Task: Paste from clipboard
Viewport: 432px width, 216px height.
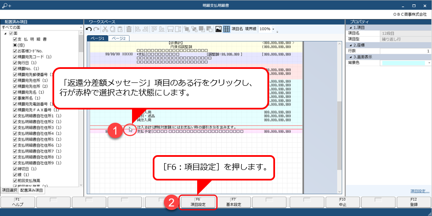Action: click(x=120, y=29)
